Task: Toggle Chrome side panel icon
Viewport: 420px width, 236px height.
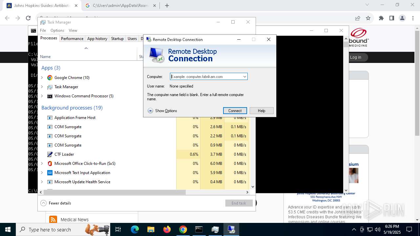Action: click(392, 18)
